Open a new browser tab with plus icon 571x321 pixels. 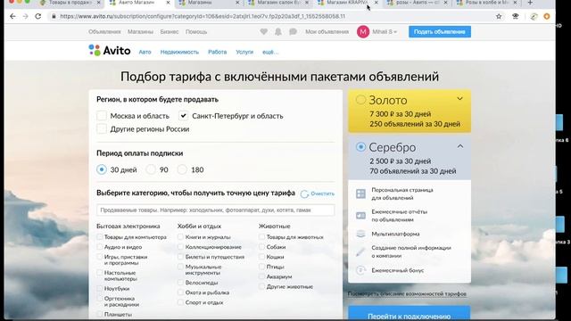(x=530, y=3)
